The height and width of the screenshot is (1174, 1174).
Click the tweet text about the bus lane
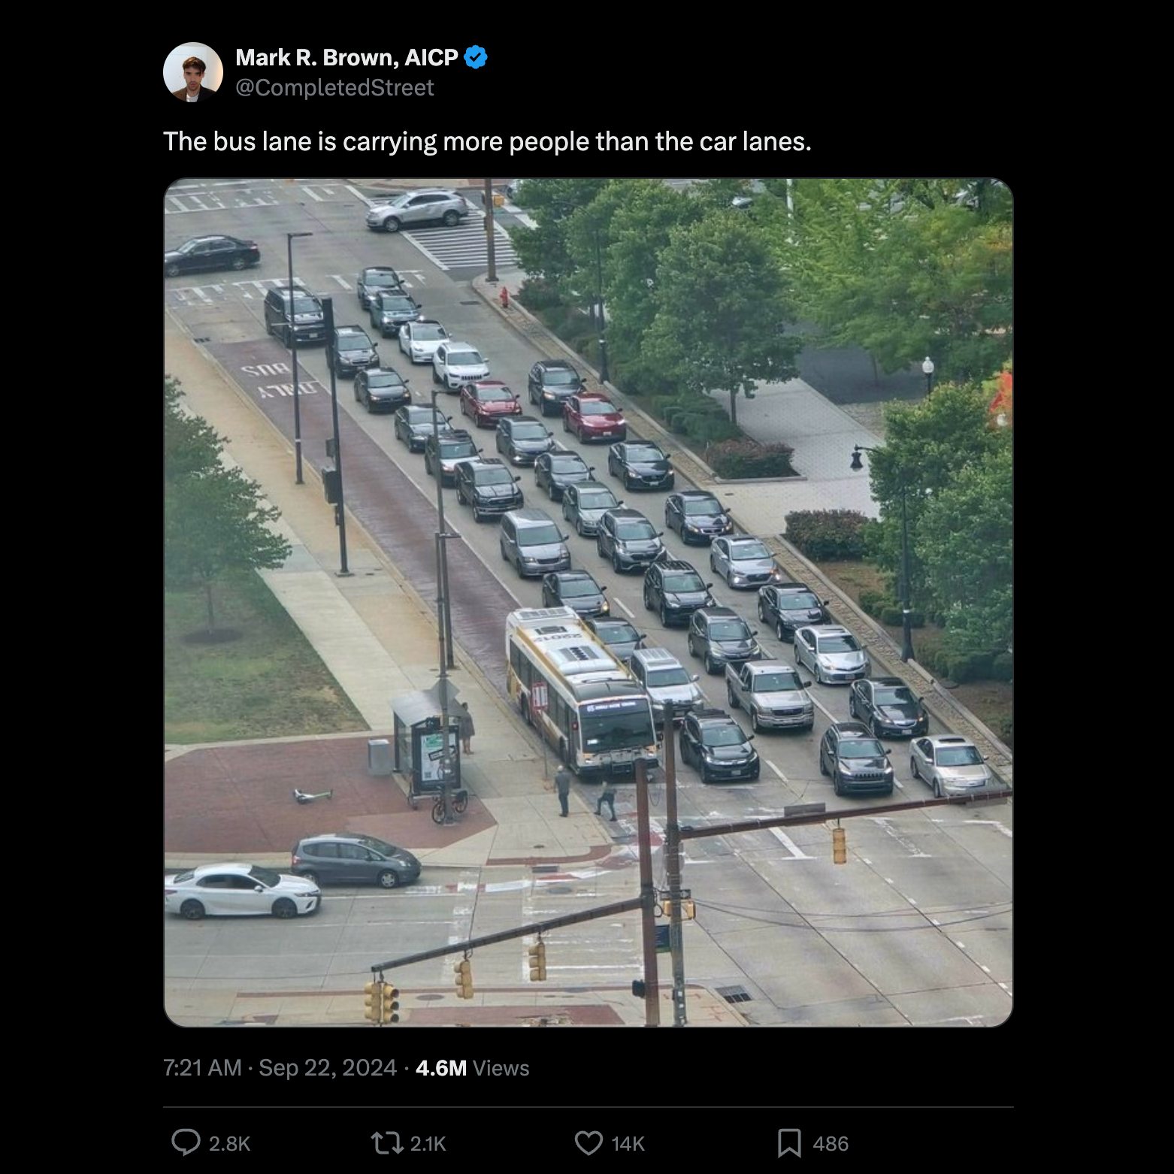pyautogui.click(x=487, y=141)
